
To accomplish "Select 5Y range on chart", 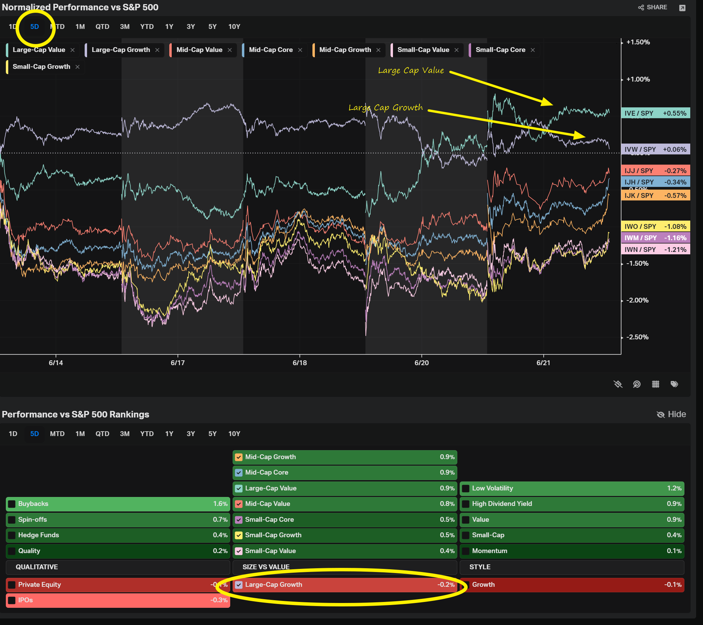I will tap(212, 27).
